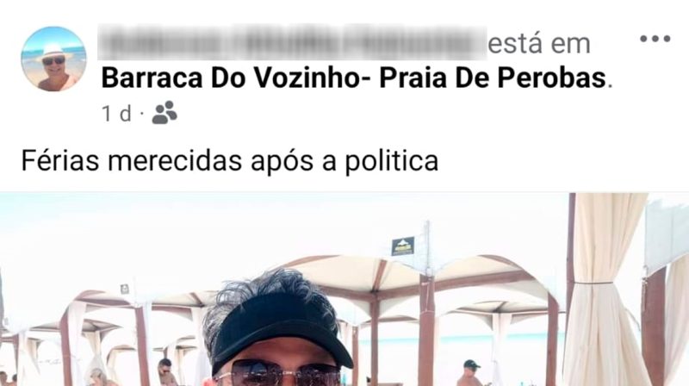Click the shirtless person in left background
The image size is (689, 386).
(167, 372)
